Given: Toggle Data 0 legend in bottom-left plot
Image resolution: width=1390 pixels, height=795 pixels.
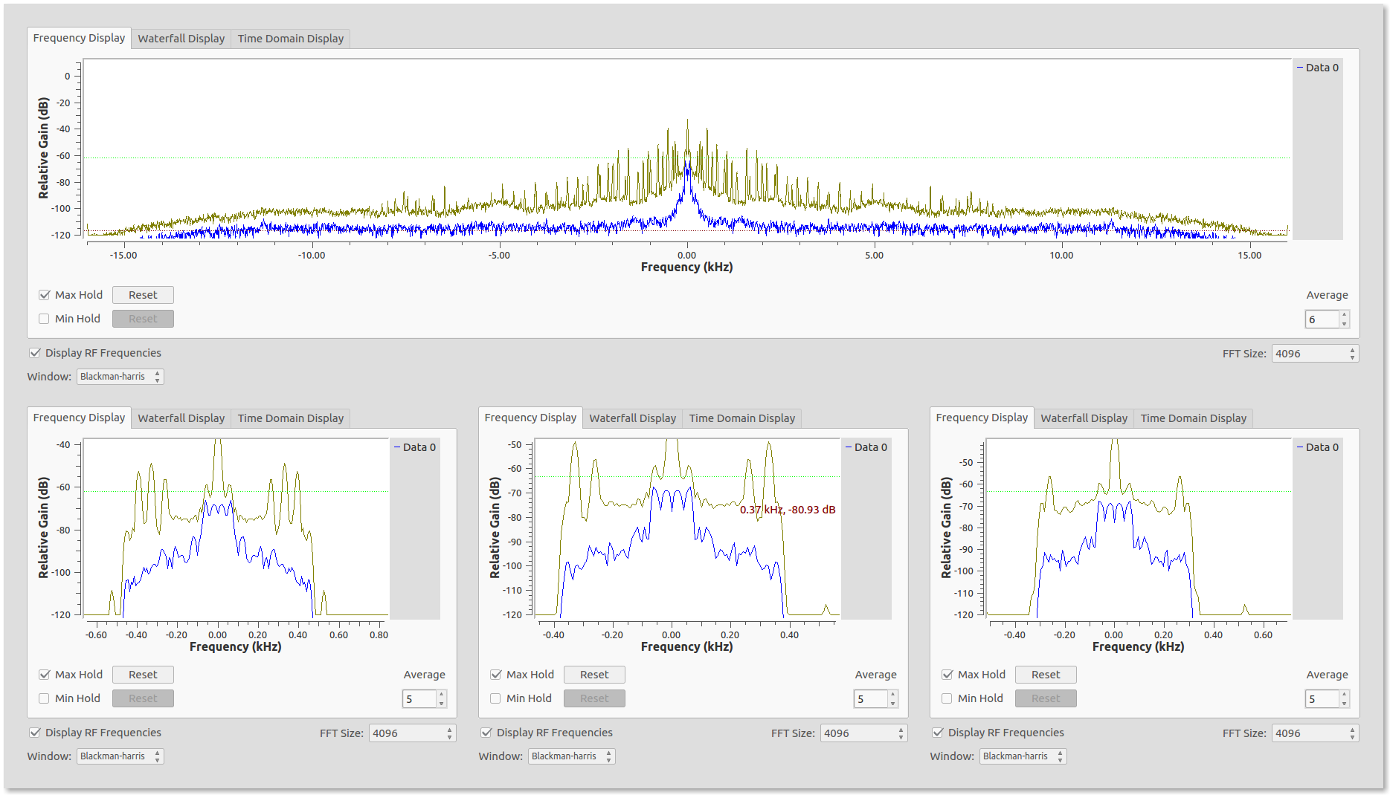Looking at the screenshot, I should click(x=415, y=447).
